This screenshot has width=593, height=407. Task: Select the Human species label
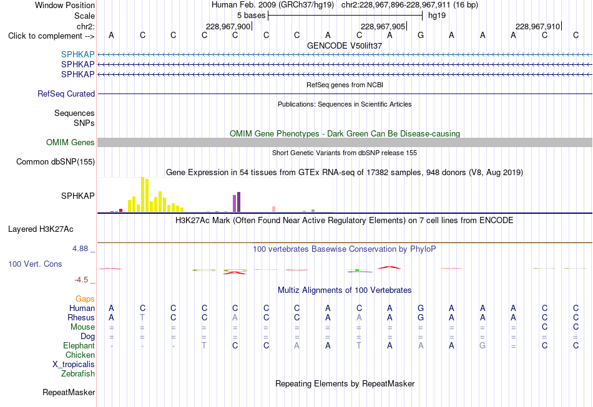pos(82,309)
